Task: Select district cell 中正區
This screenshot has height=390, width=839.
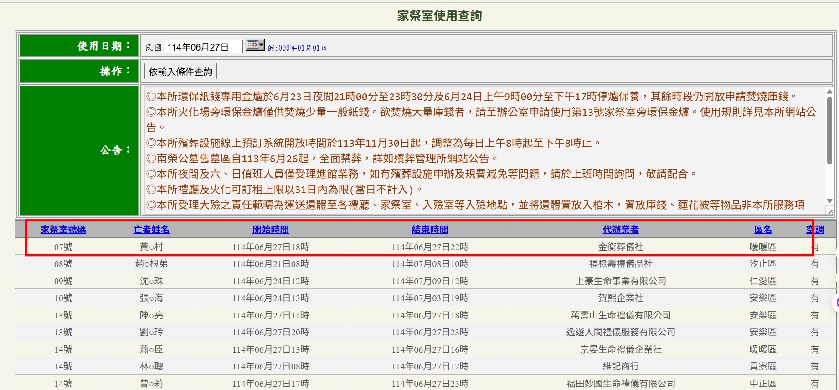Action: (763, 383)
